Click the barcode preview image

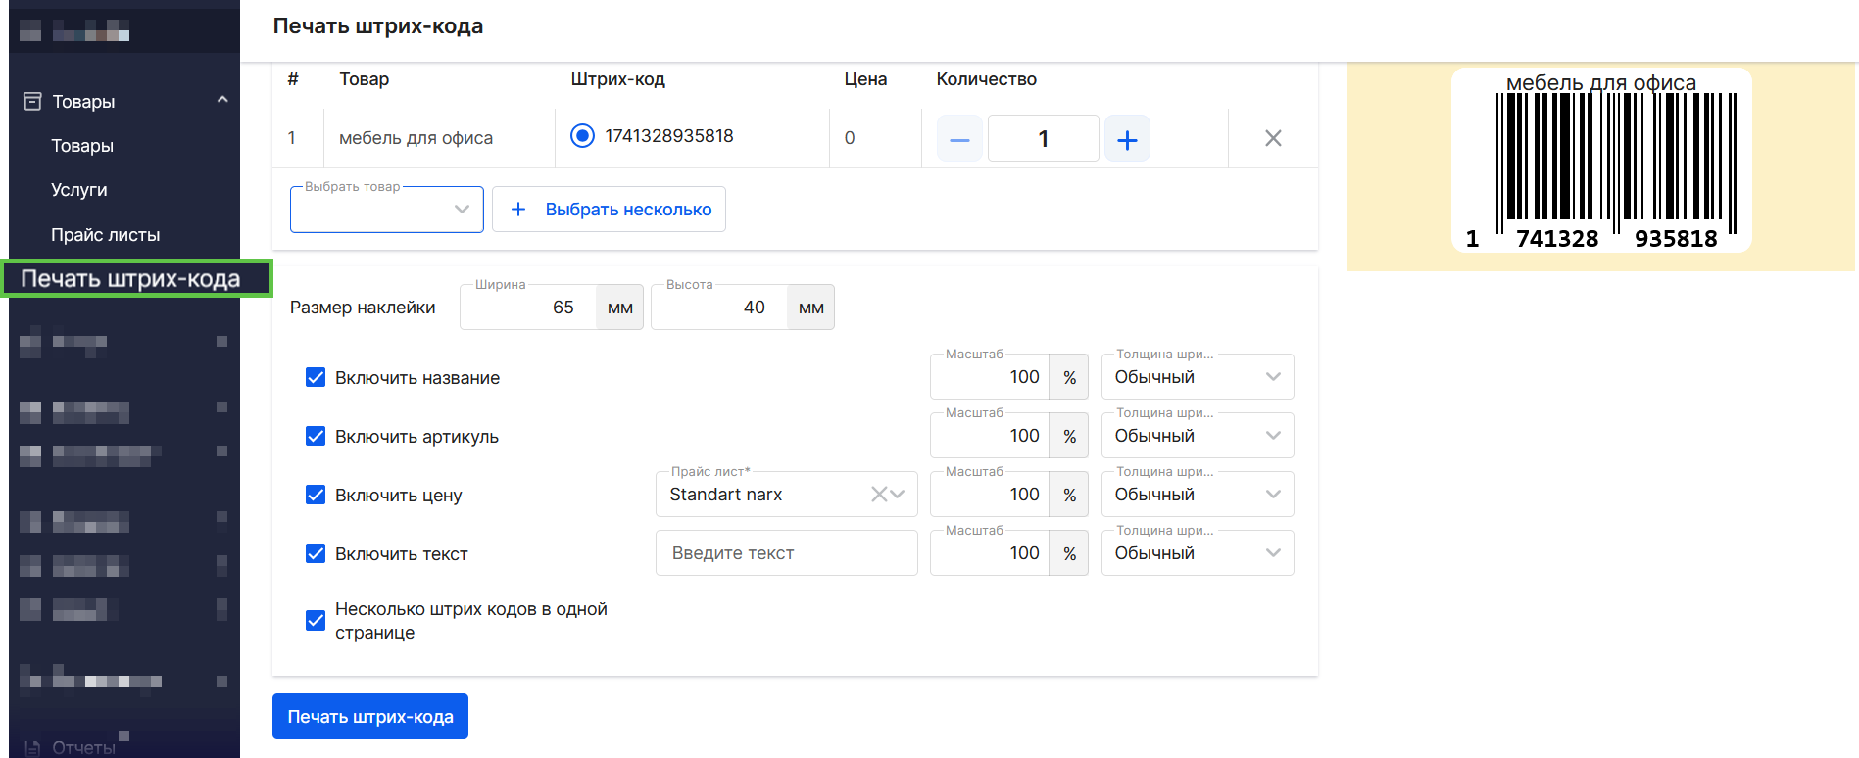[x=1600, y=161]
